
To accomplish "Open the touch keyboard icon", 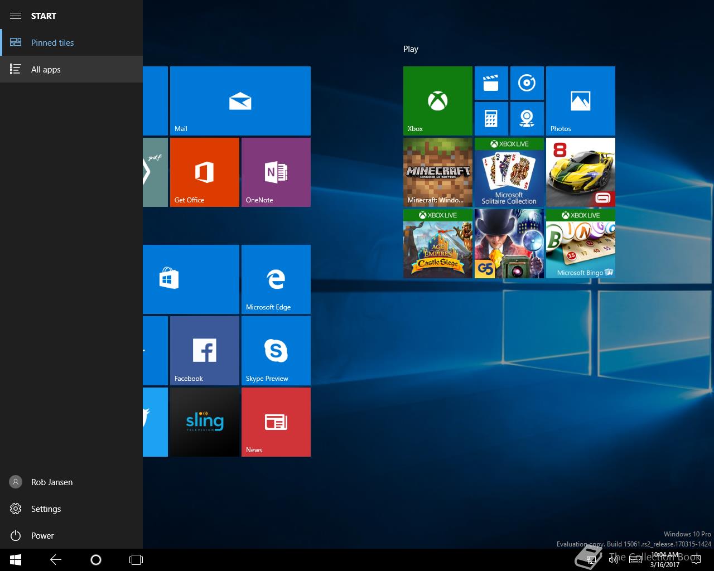I will 635,560.
